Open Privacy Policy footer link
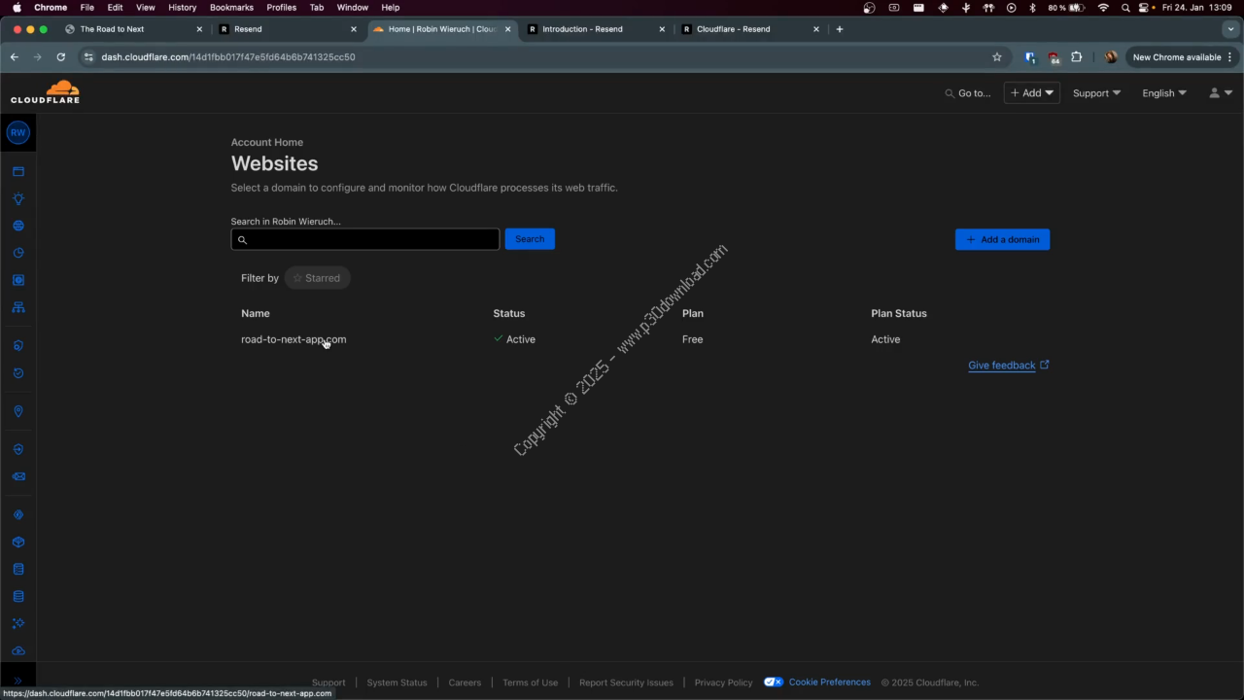Screen dimensions: 1244x700 [723, 682]
